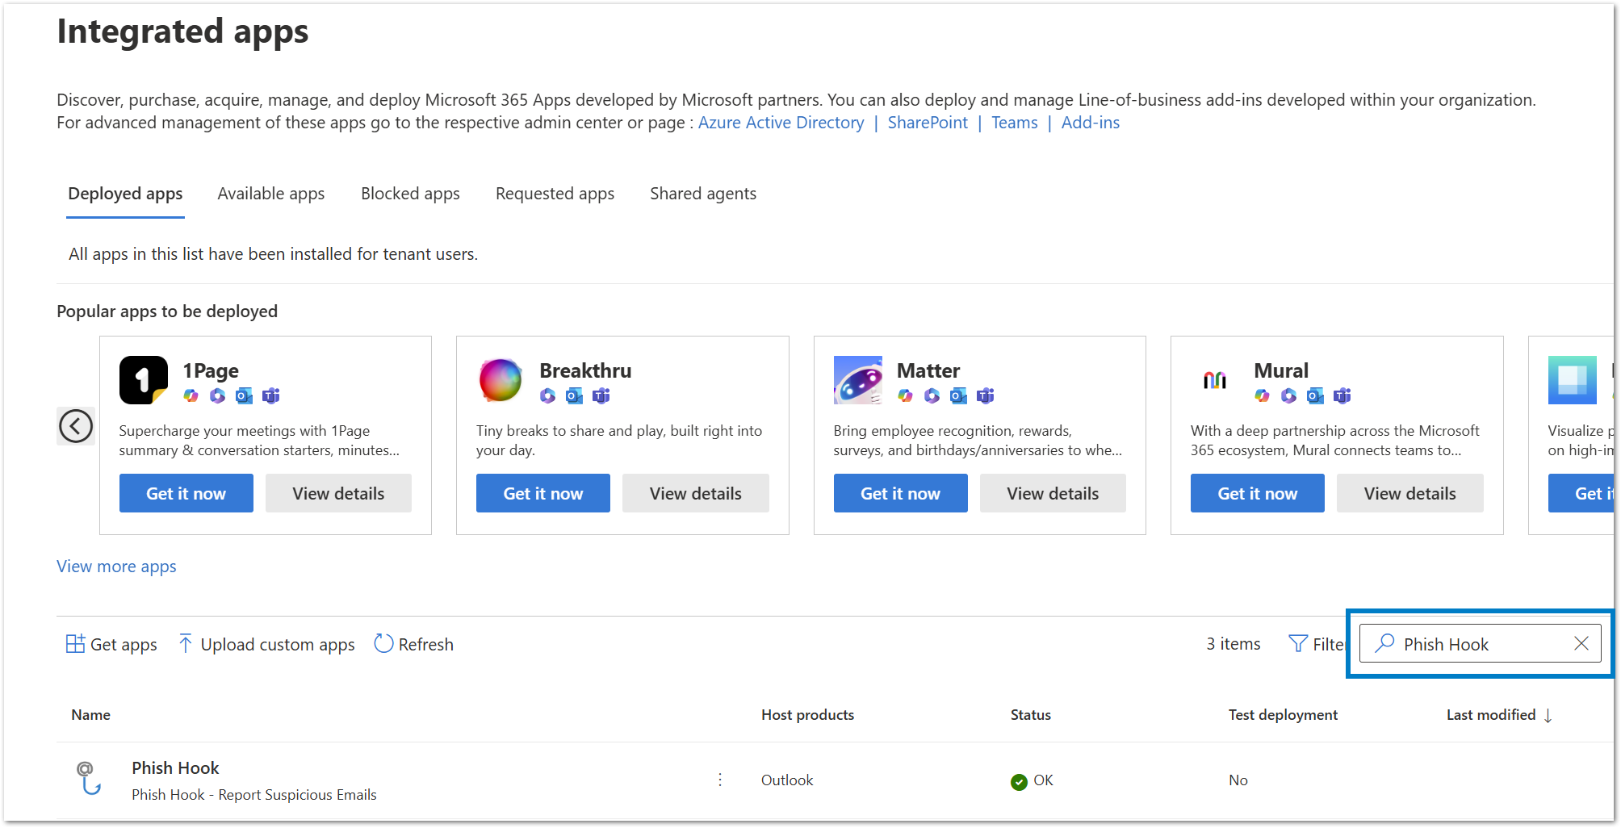Sort by the Name column header

(90, 715)
